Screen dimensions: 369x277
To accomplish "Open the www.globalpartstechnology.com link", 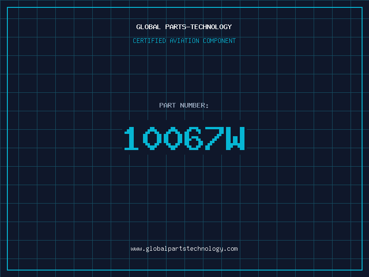I will coord(184,249).
